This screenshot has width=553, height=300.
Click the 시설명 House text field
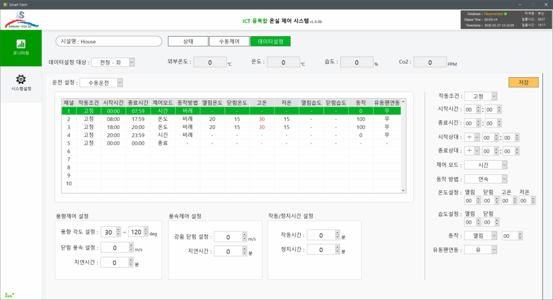tap(109, 42)
